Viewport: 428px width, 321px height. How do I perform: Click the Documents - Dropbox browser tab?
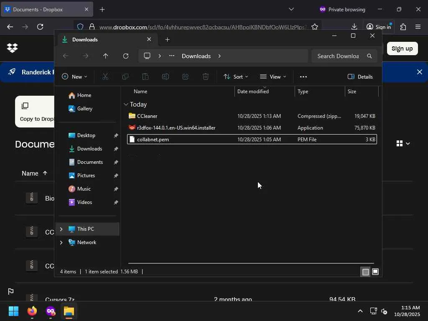pos(47,9)
